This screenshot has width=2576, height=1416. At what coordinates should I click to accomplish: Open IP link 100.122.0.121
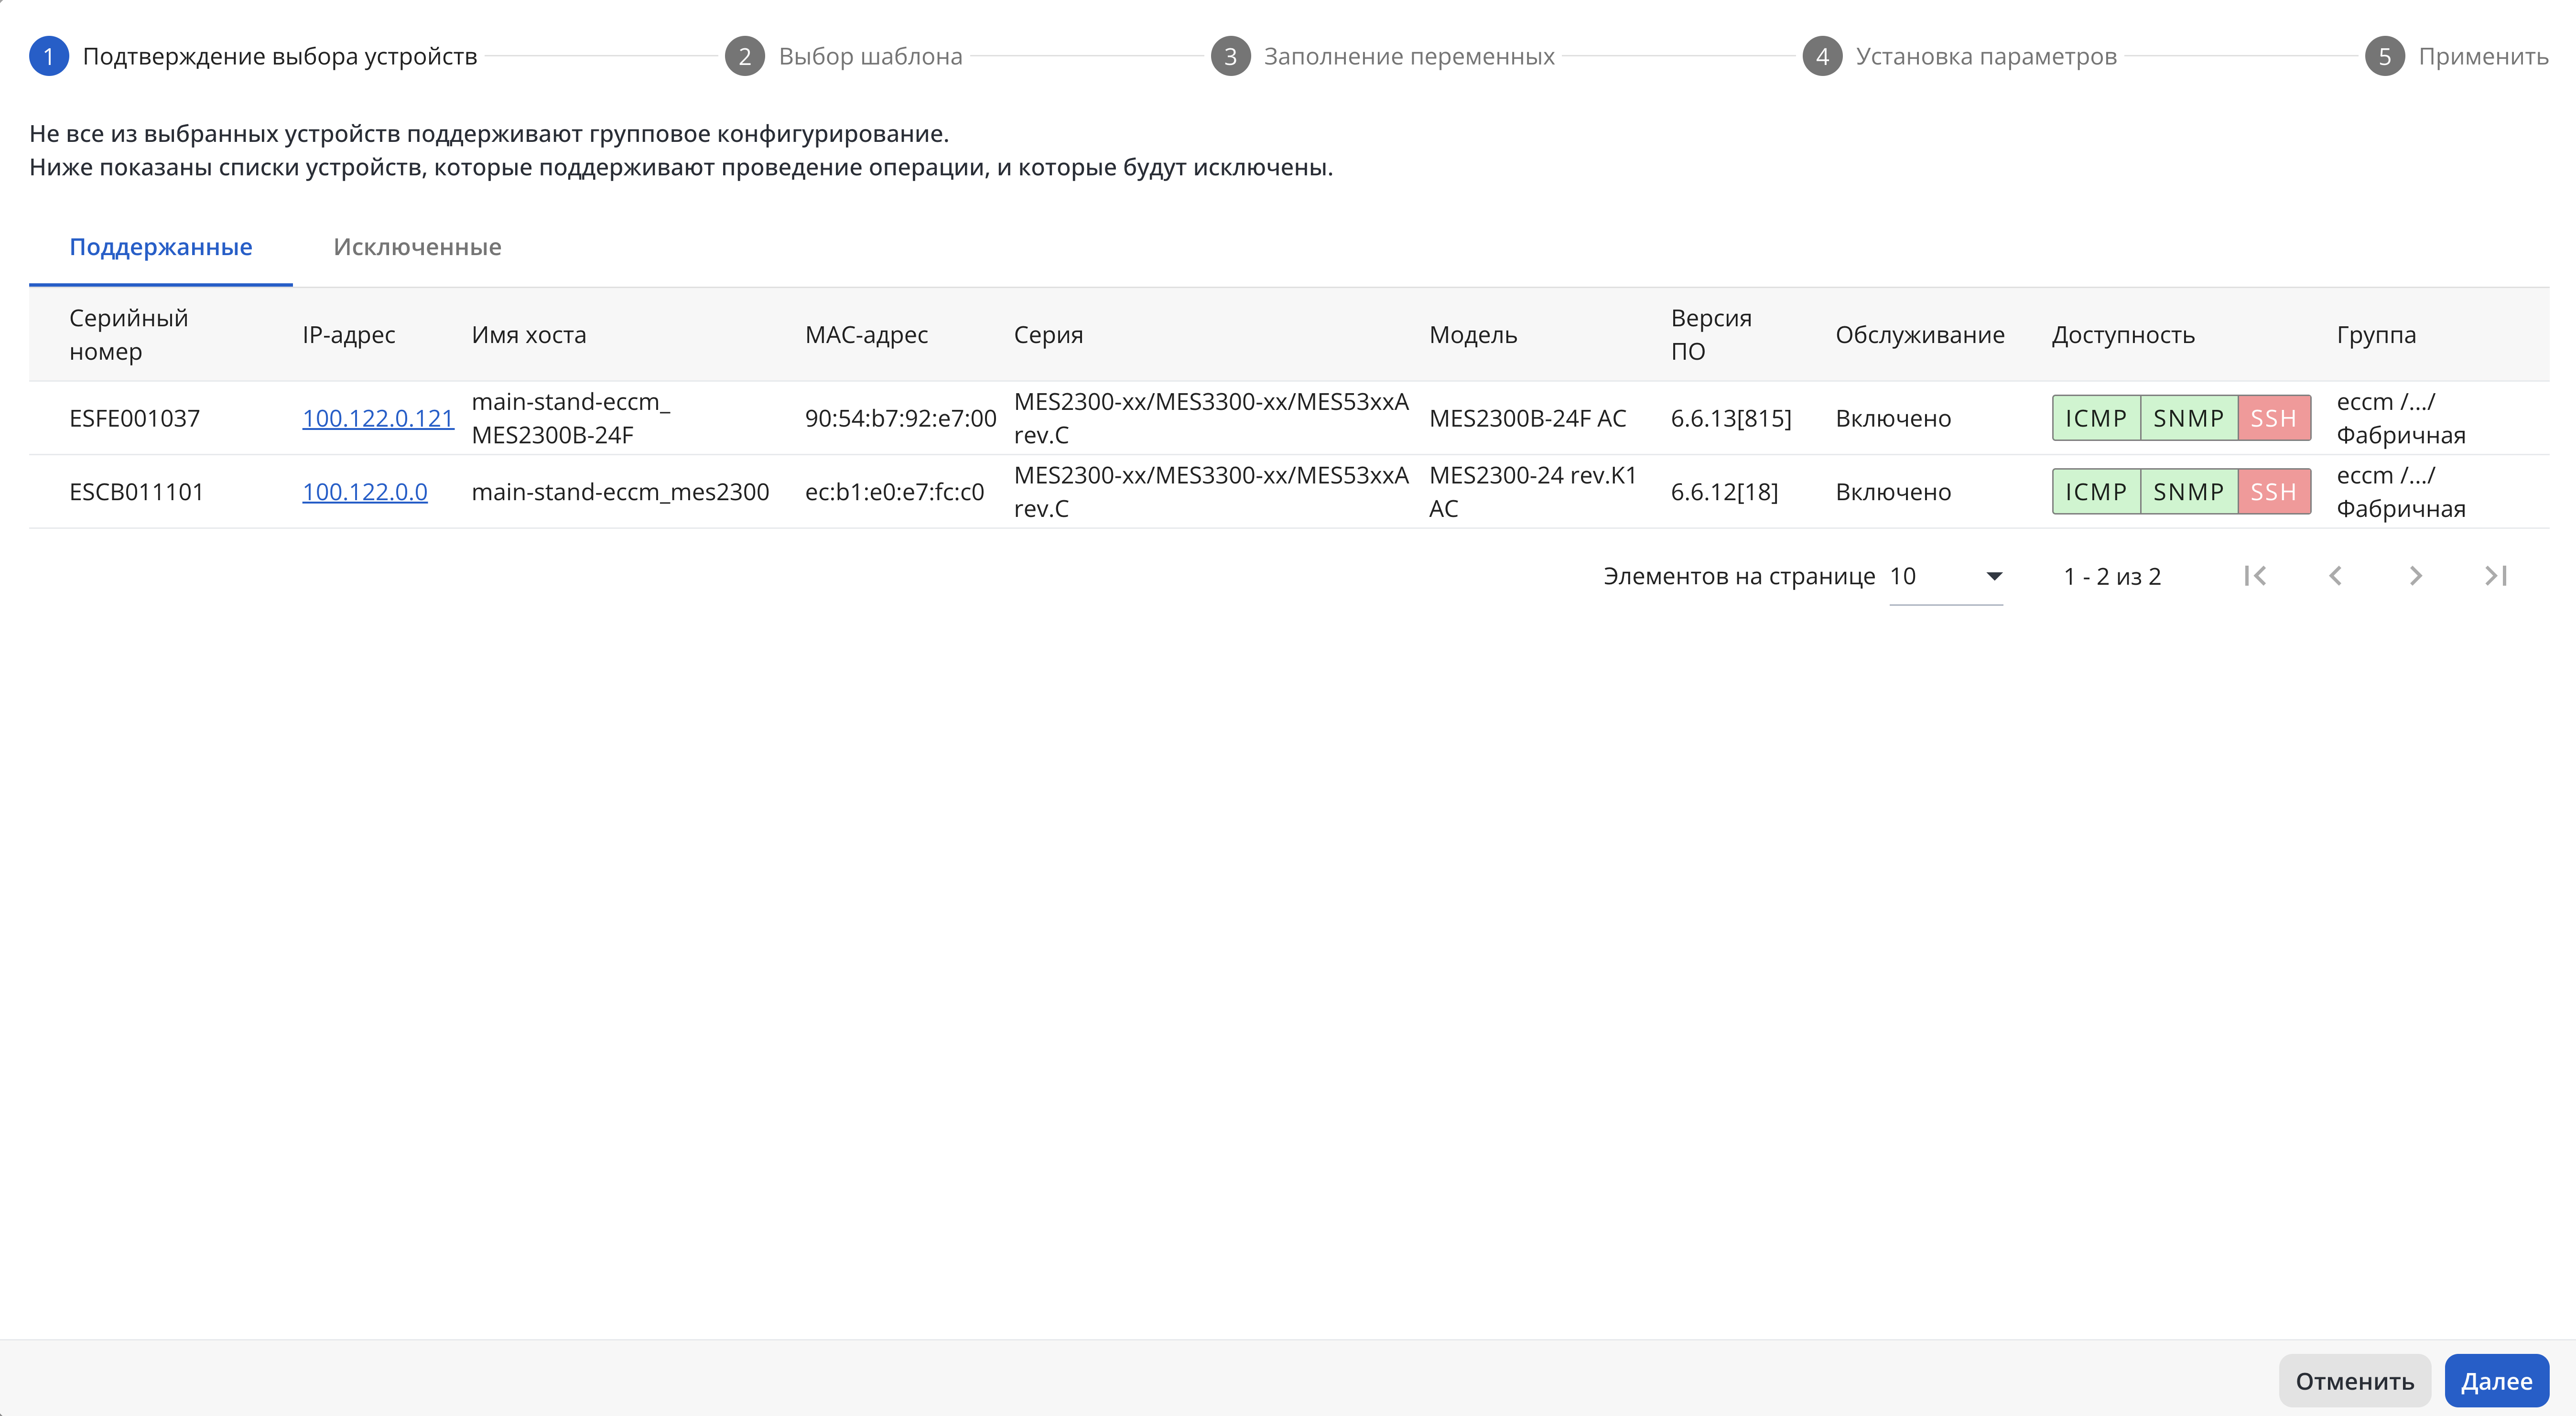pos(378,418)
